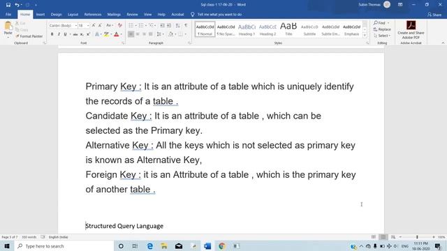The height and width of the screenshot is (251, 447).
Task: Decrease paragraph indent
Action: (x=162, y=25)
